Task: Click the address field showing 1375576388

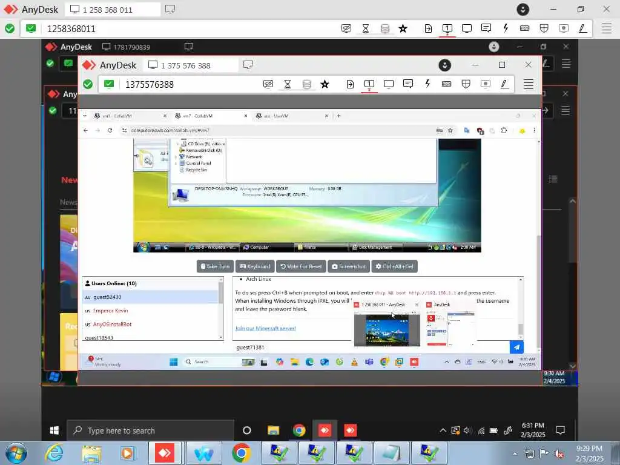Action: 190,85
